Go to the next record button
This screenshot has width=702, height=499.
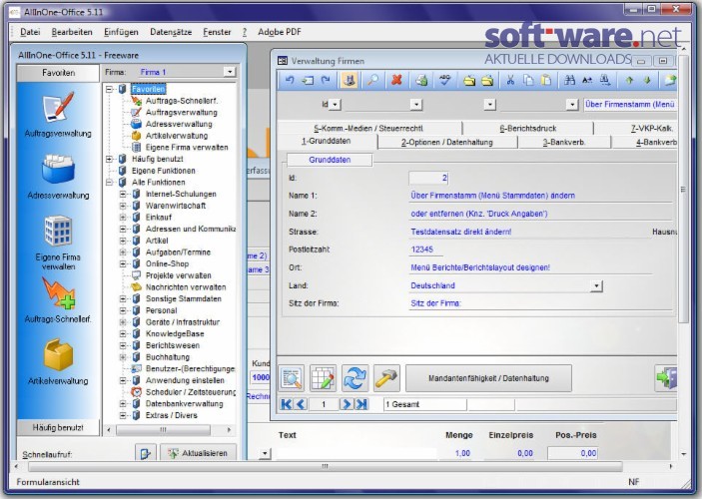pyautogui.click(x=346, y=404)
